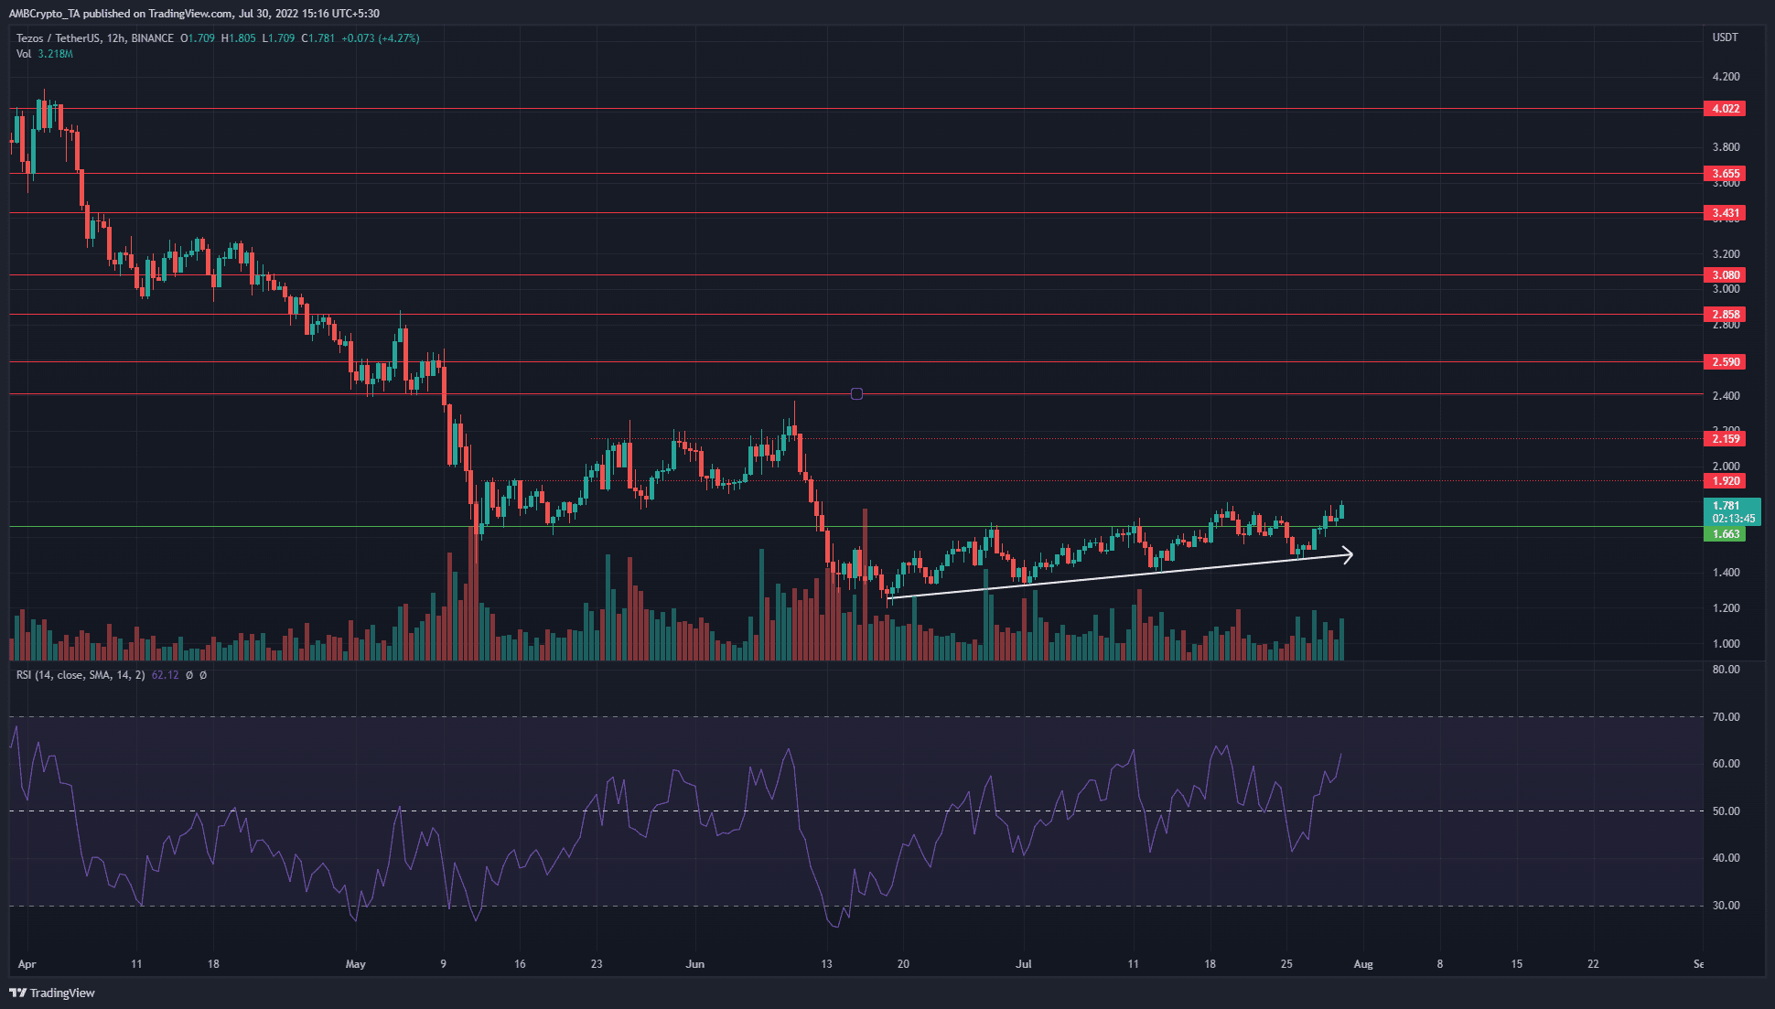This screenshot has height=1009, width=1775.
Task: Select the close value C1.781
Action: (318, 38)
